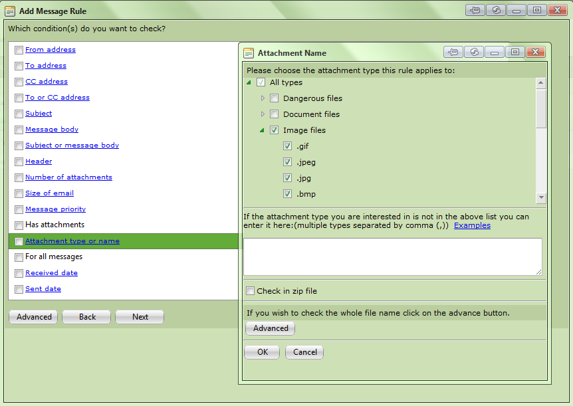
Task: Uncheck the .gif checkbox
Action: [287, 146]
